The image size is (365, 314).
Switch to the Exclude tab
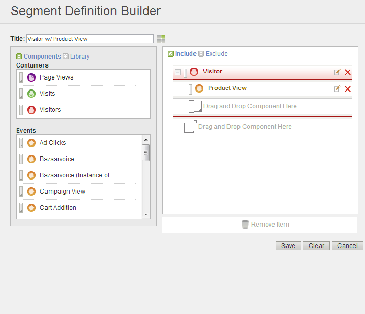pyautogui.click(x=216, y=54)
